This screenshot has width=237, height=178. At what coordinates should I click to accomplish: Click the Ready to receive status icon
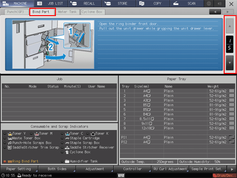(x=19, y=175)
